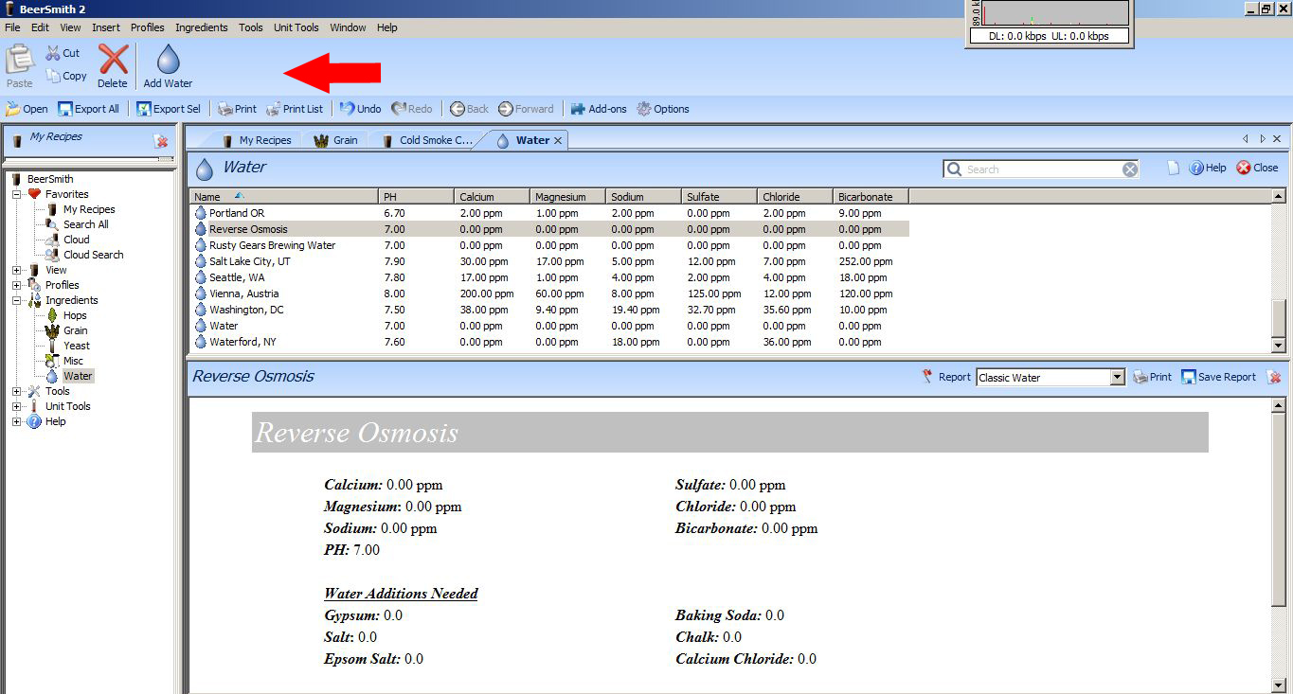
Task: Sort water profiles by Calcium column
Action: (492, 197)
